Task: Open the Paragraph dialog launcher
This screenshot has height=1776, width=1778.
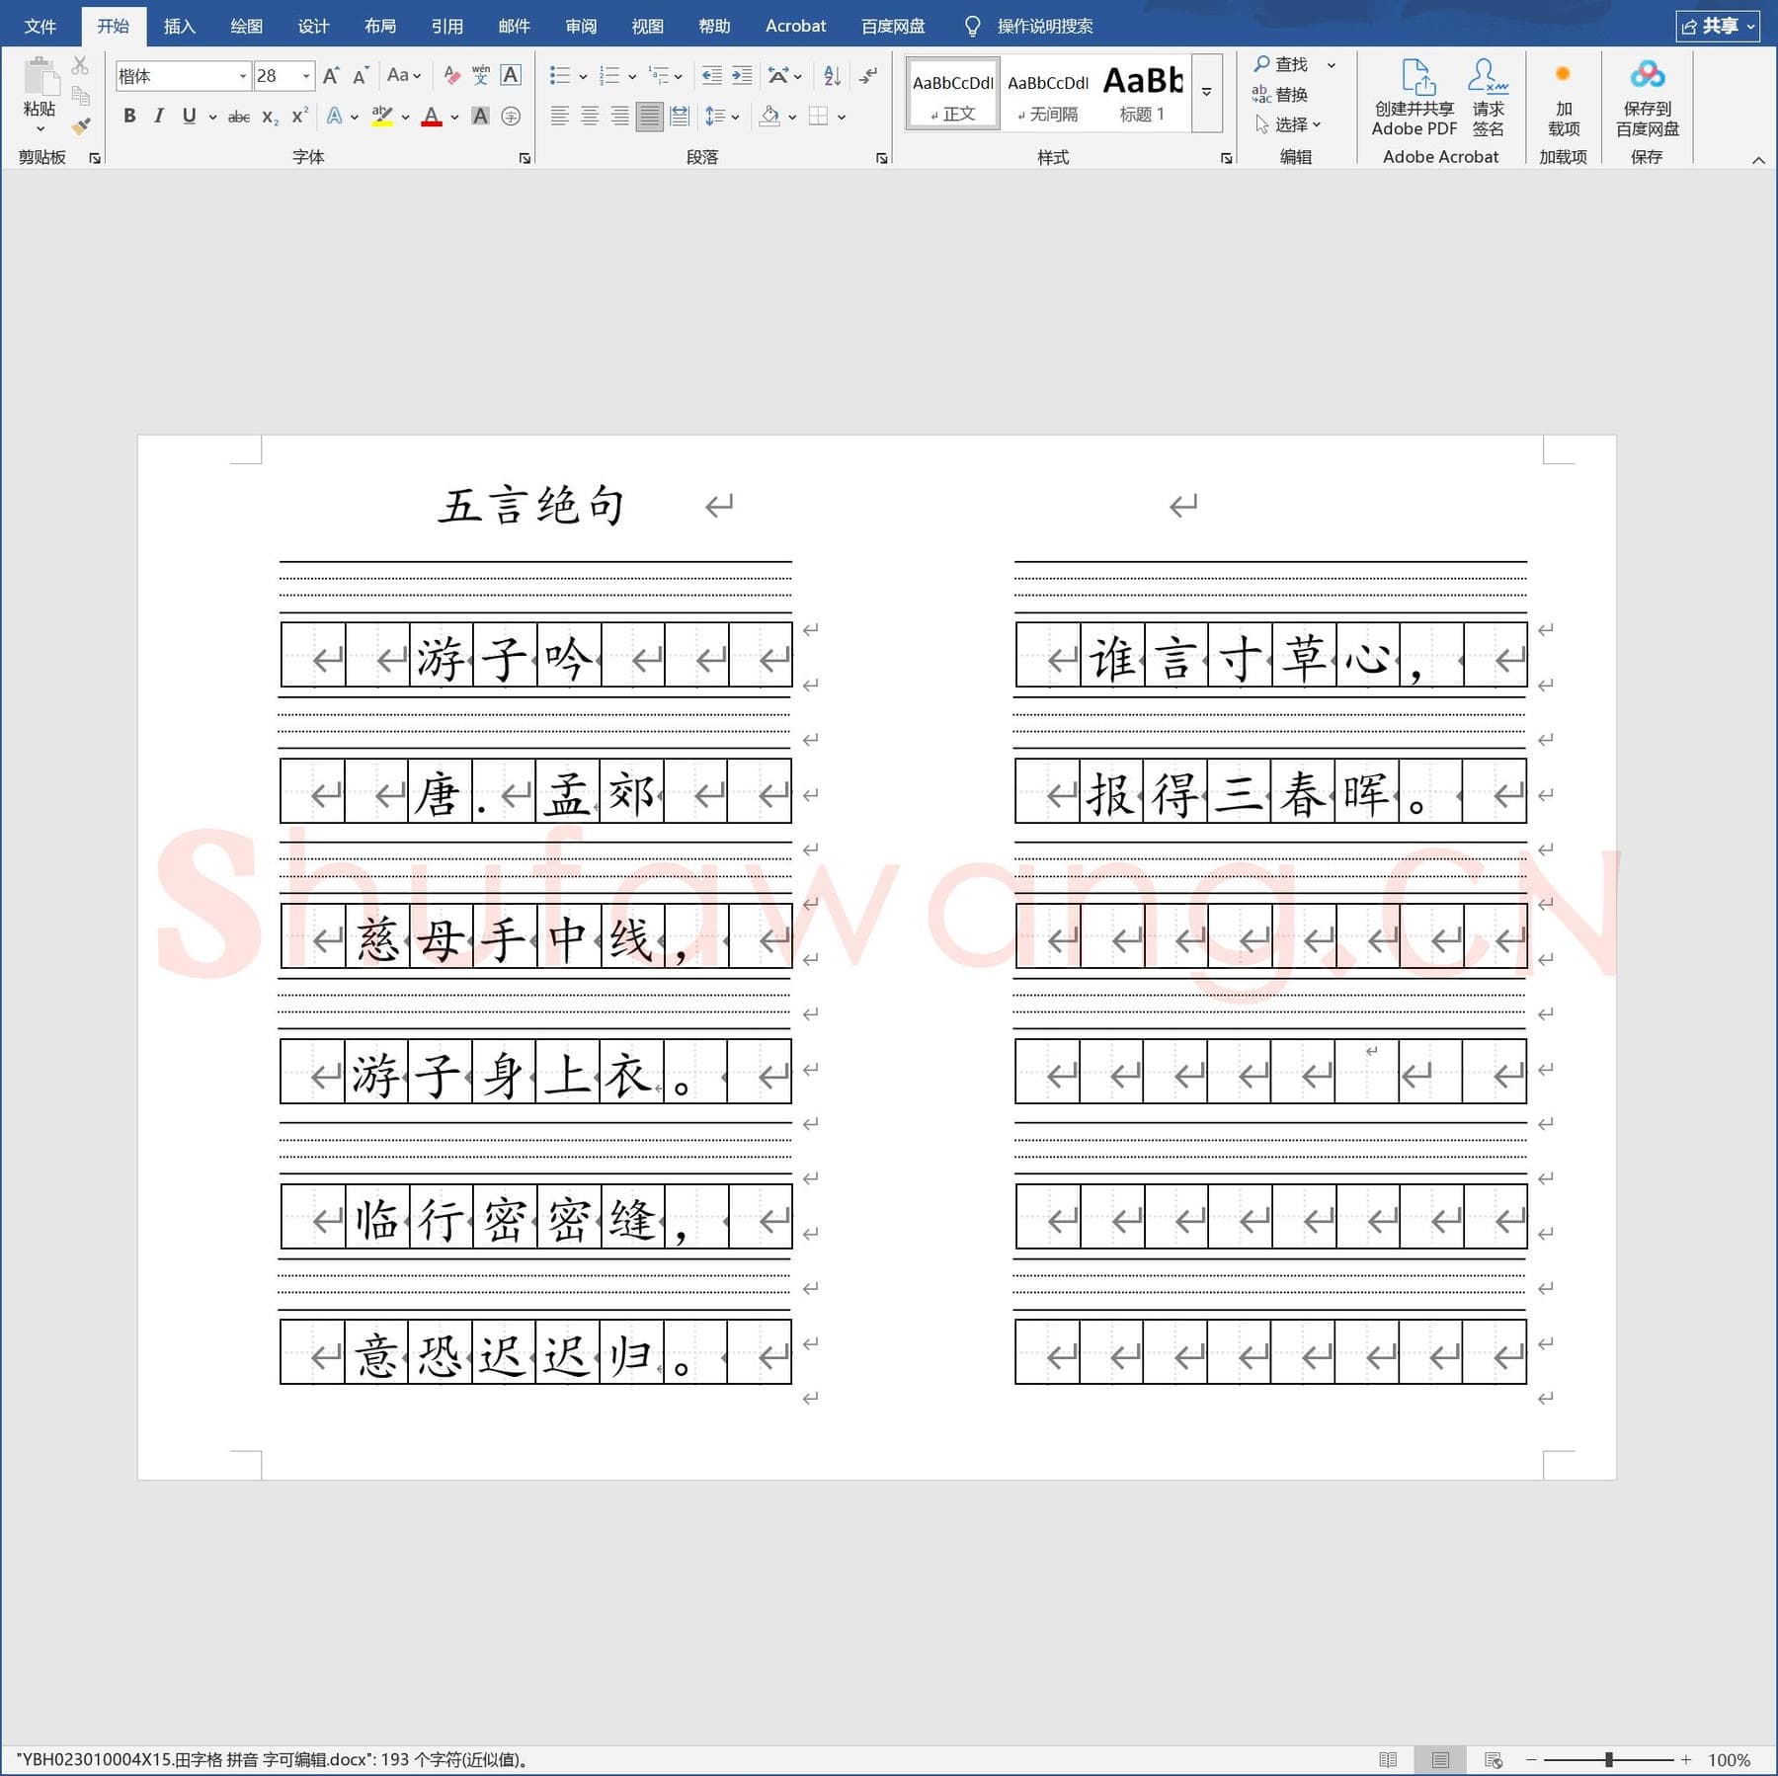Action: (881, 158)
